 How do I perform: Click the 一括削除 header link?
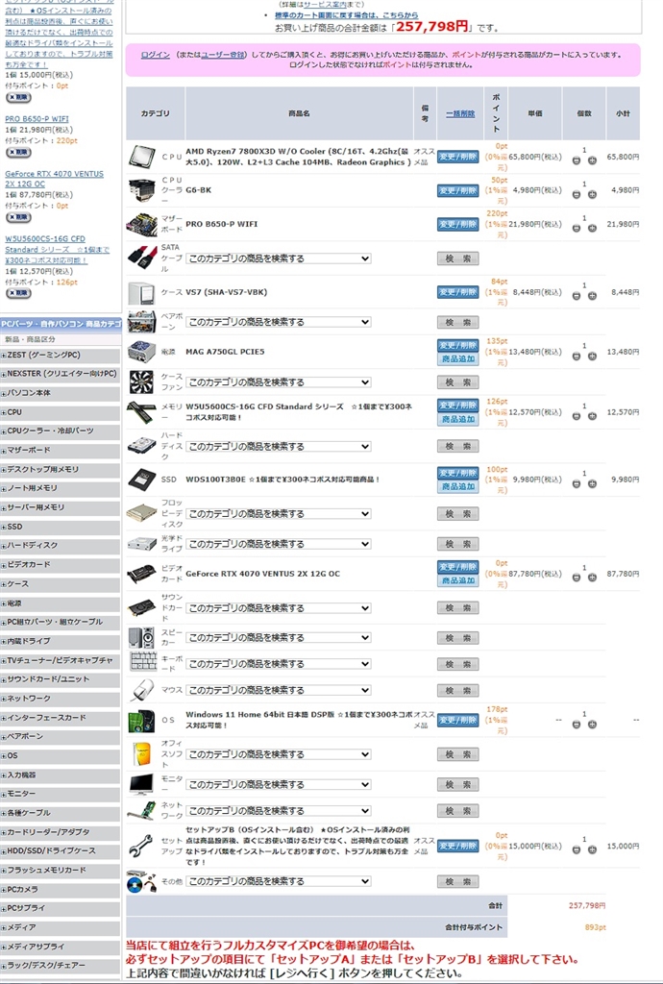460,113
